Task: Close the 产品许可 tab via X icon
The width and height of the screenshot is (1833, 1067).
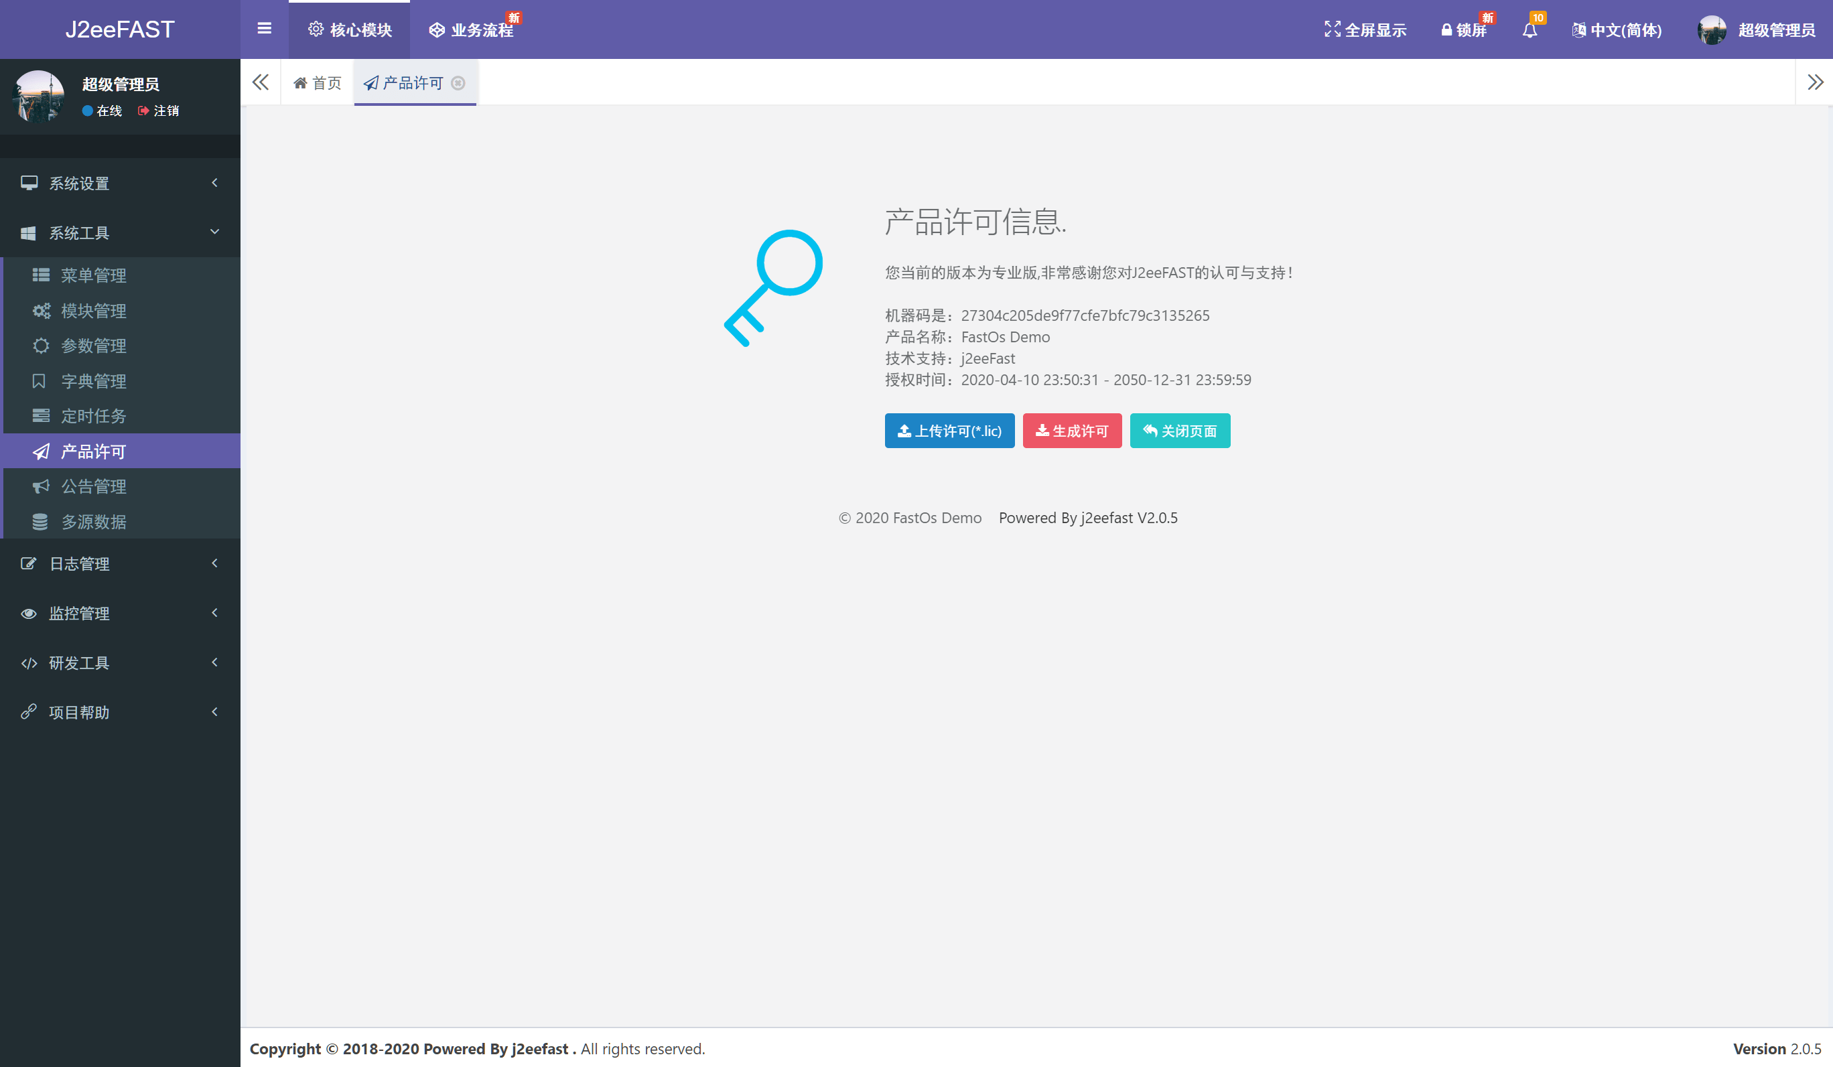Action: pyautogui.click(x=458, y=83)
